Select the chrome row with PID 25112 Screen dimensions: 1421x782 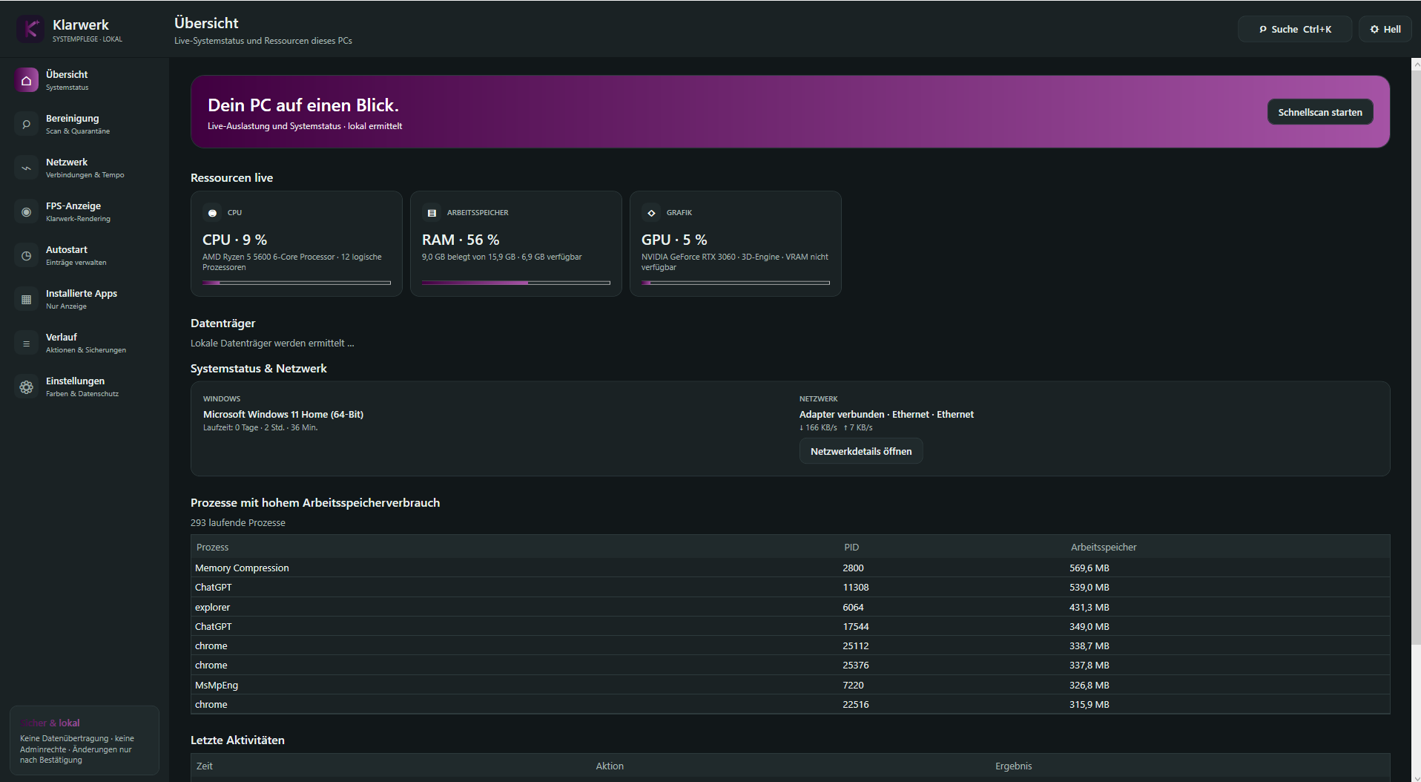pyautogui.click(x=791, y=645)
